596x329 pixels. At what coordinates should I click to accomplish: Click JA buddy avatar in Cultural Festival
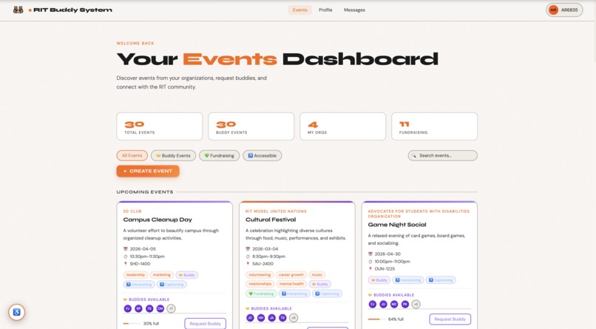click(272, 318)
